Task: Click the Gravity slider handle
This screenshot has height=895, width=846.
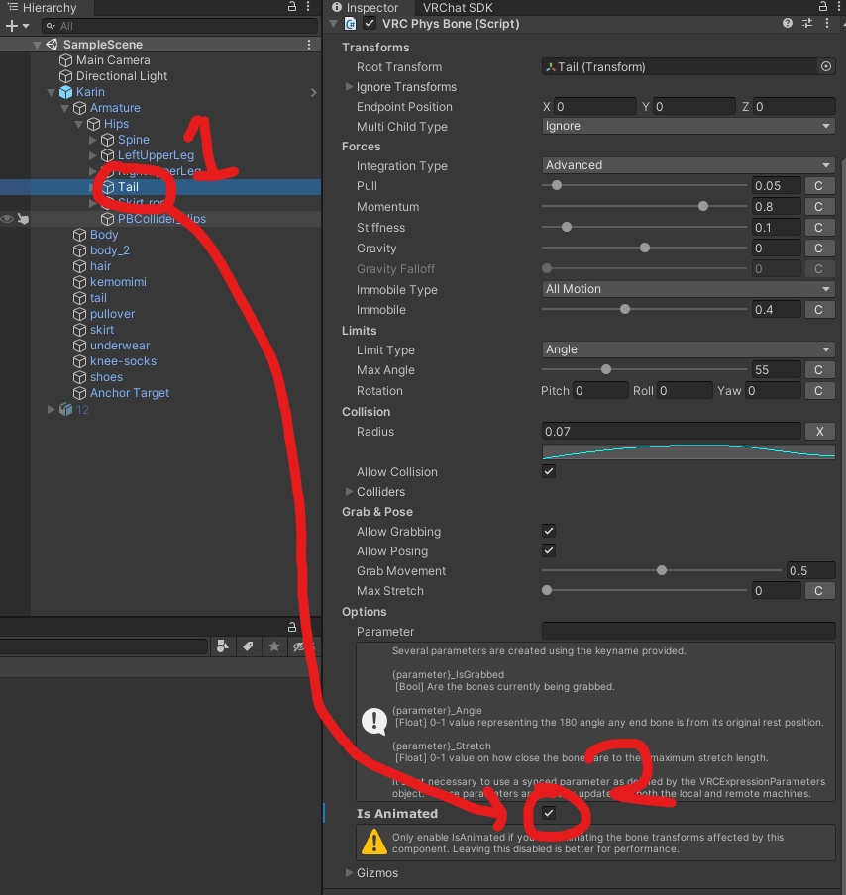Action: click(x=645, y=248)
